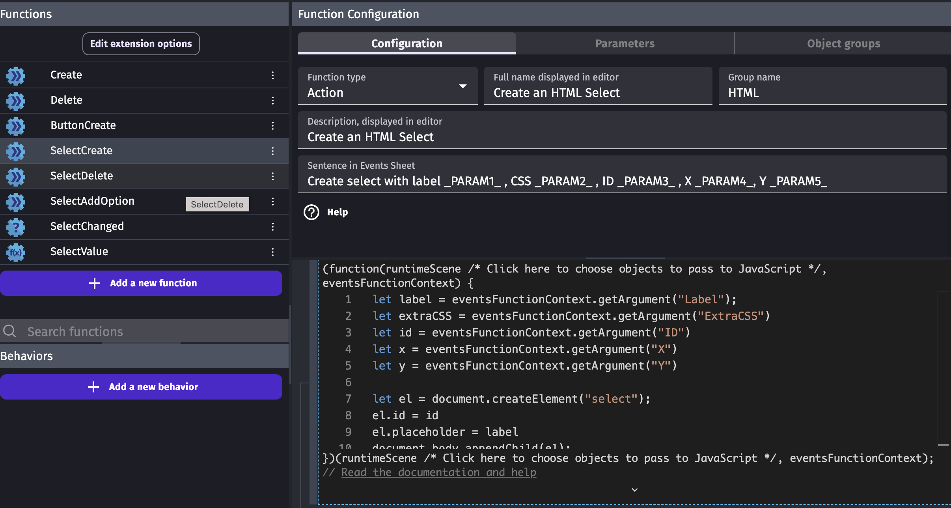Click the expression icon beside SelectValue
This screenshot has height=508, width=951.
pos(16,252)
